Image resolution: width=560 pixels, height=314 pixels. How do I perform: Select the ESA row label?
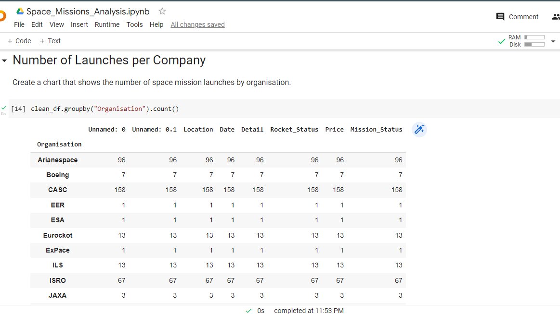(x=57, y=220)
